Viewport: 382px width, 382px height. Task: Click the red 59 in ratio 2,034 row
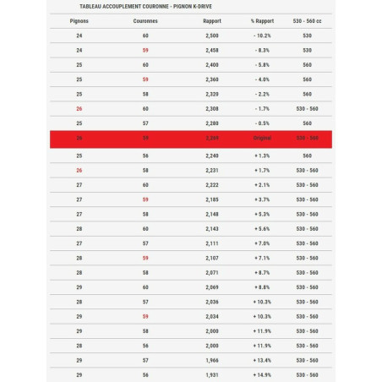145,317
